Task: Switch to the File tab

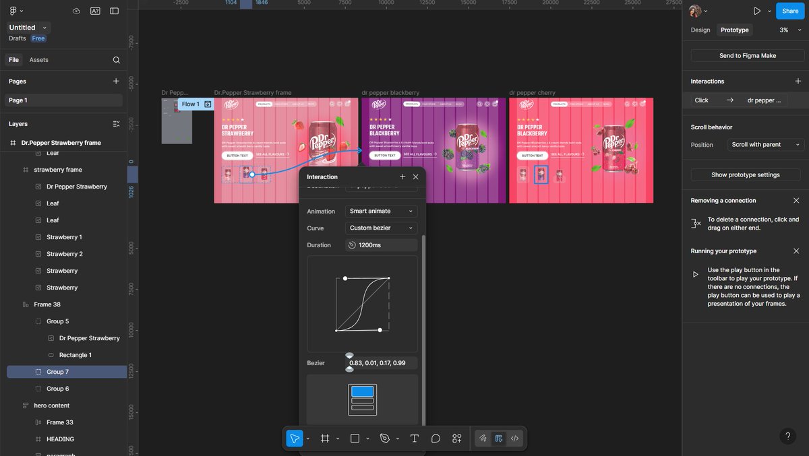Action: pos(13,60)
